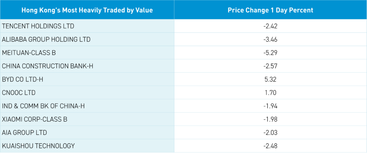Select the ALIBABA GROUP HOLDING LTD cell
This screenshot has height=154, width=367.
[46, 39]
